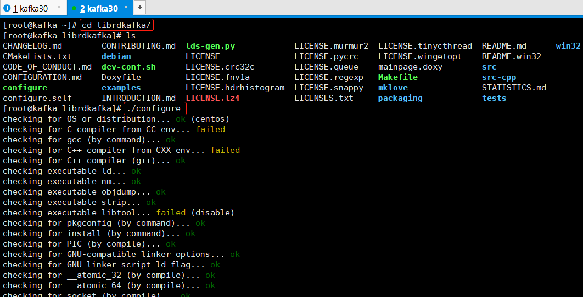Screen dimensions: 583x297
Task: Click the blue 'win32' directory name
Action: [568, 46]
